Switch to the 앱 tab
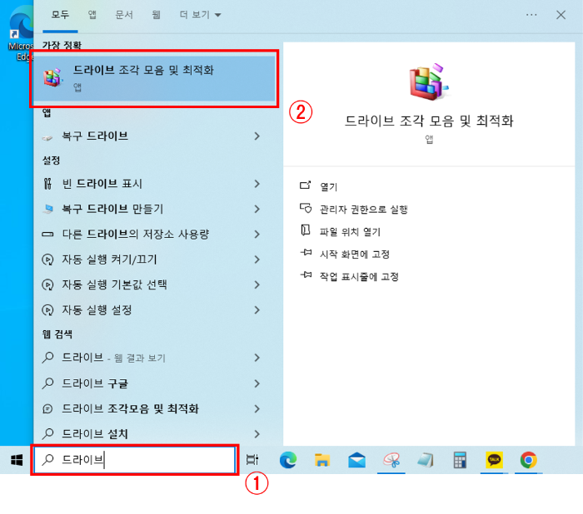This screenshot has height=514, width=583. 92,15
